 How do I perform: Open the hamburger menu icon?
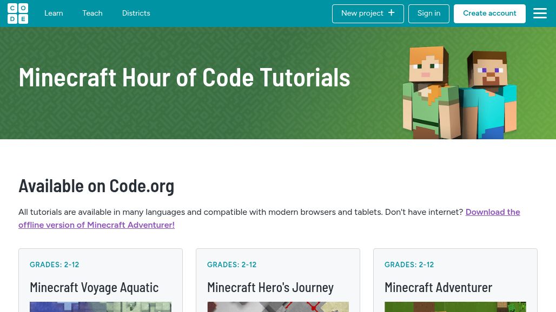[540, 13]
